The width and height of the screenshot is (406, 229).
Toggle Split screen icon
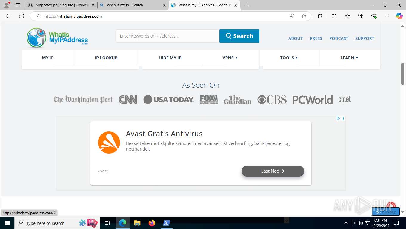[334, 16]
